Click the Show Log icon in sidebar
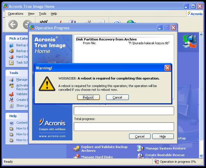 tap(11, 106)
